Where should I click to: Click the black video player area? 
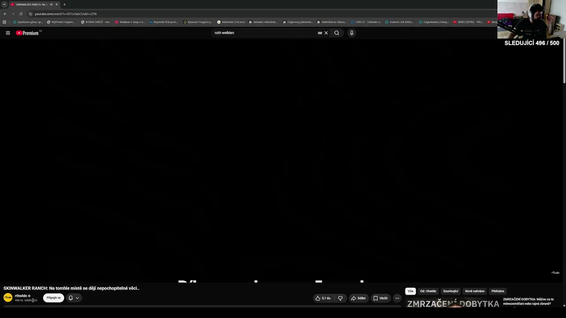282,161
